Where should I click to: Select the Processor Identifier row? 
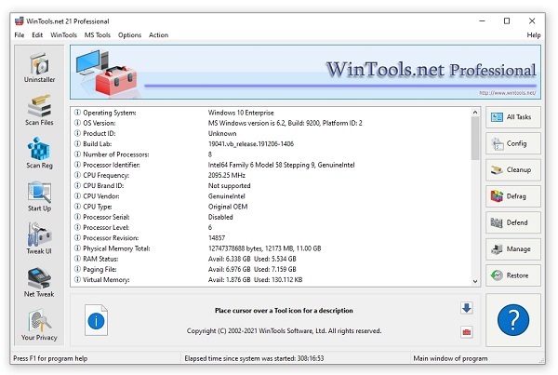[x=271, y=165]
